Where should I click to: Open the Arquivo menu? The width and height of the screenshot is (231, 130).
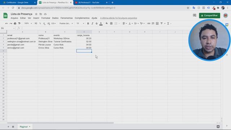(x=14, y=18)
